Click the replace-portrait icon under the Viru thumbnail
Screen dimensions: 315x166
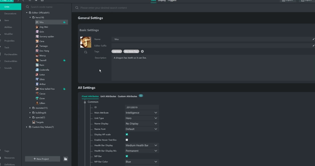click(85, 52)
